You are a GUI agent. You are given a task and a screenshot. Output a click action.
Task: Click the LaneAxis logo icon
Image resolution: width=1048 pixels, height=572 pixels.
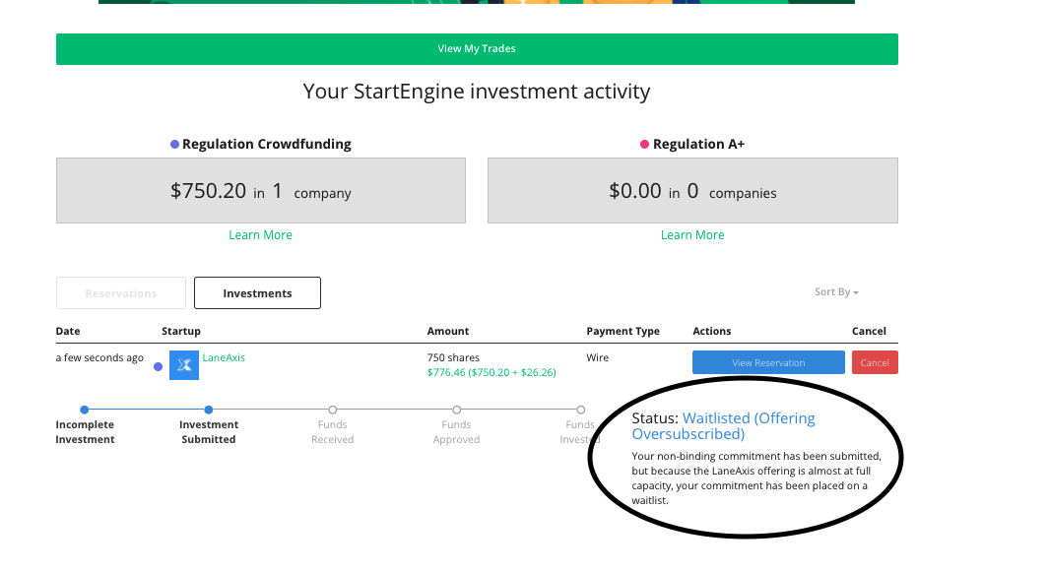[x=184, y=365]
